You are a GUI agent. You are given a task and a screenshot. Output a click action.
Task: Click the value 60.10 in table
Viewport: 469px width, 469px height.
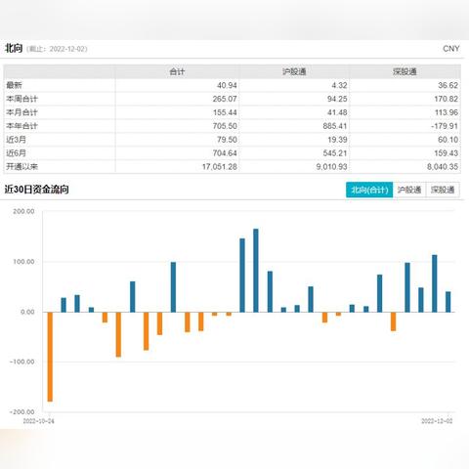[448, 140]
